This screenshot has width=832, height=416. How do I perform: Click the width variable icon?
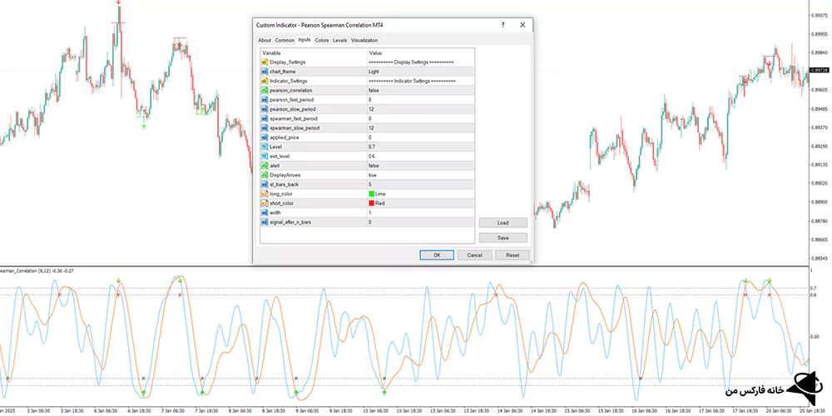click(265, 212)
